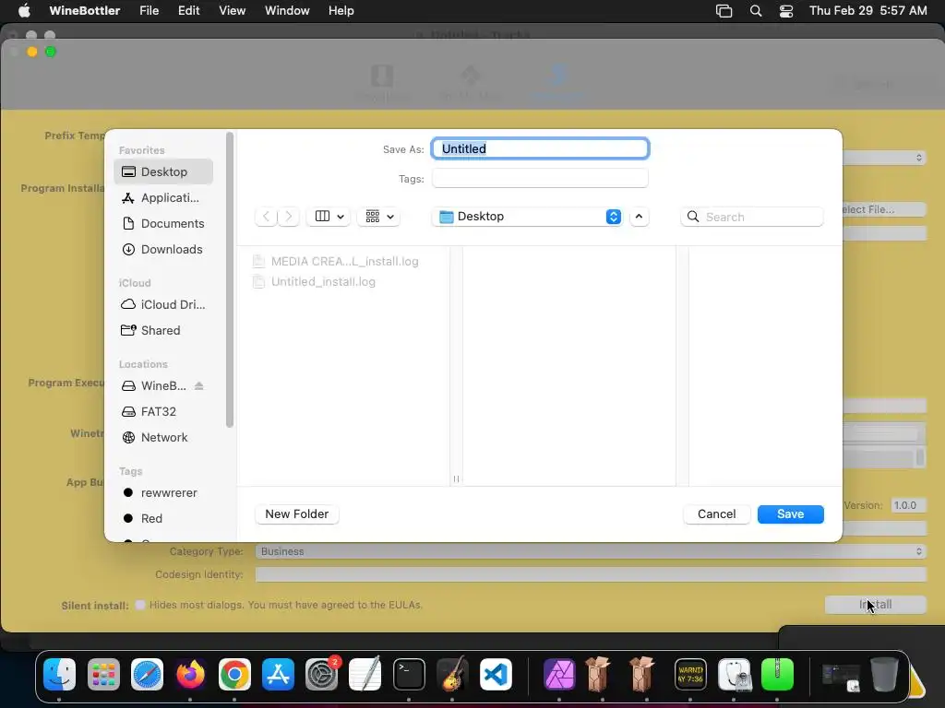Image resolution: width=945 pixels, height=708 pixels.
Task: Open the view options dropdown arrow
Action: 341,217
